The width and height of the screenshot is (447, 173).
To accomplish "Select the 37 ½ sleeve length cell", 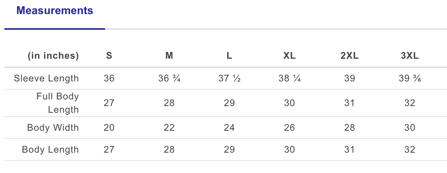I will coord(229,78).
